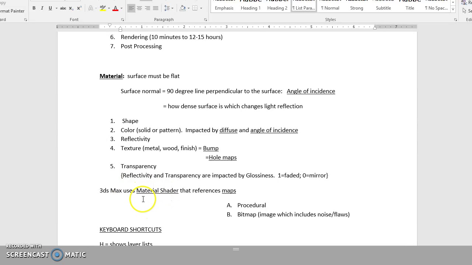Expand the Styles gallery More button
Viewport: 472px width, 265px height.
point(453,10)
